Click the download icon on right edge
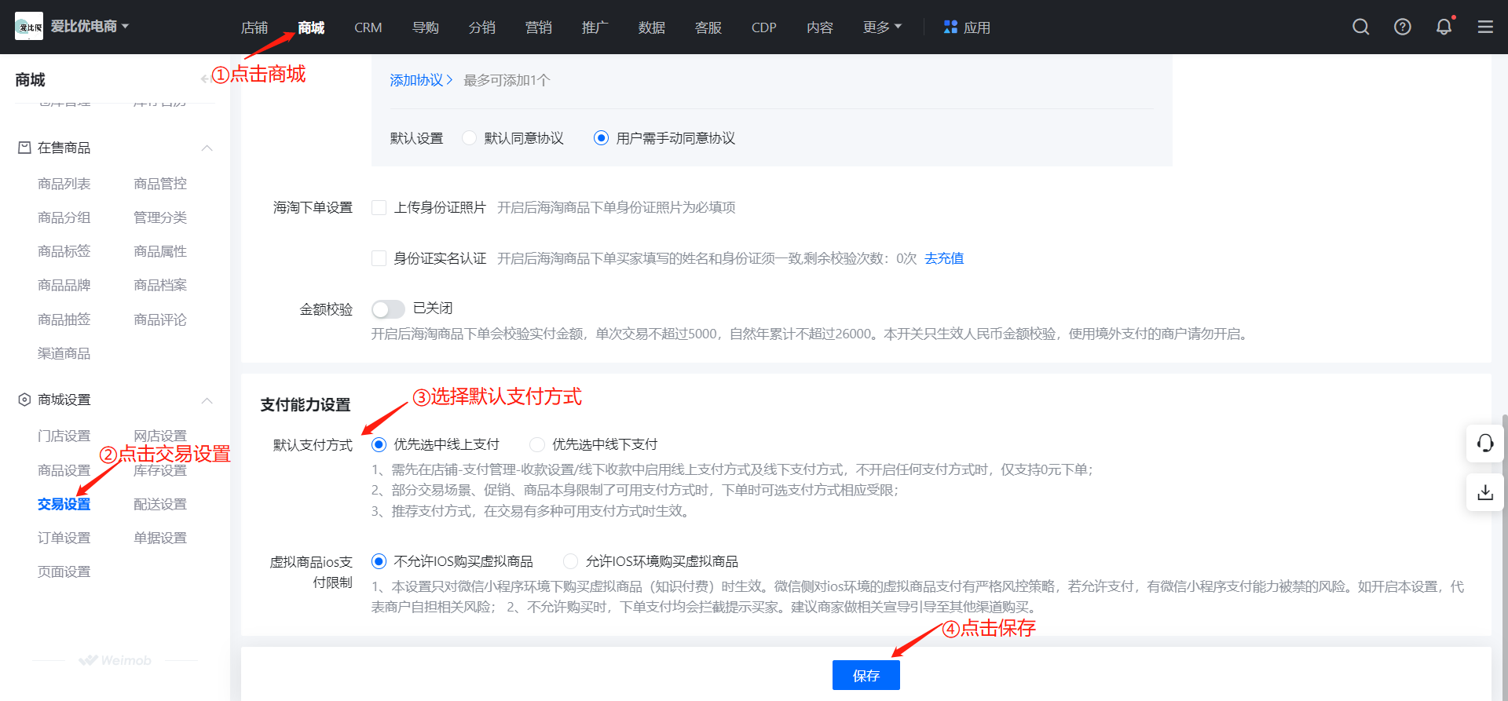 coord(1484,492)
